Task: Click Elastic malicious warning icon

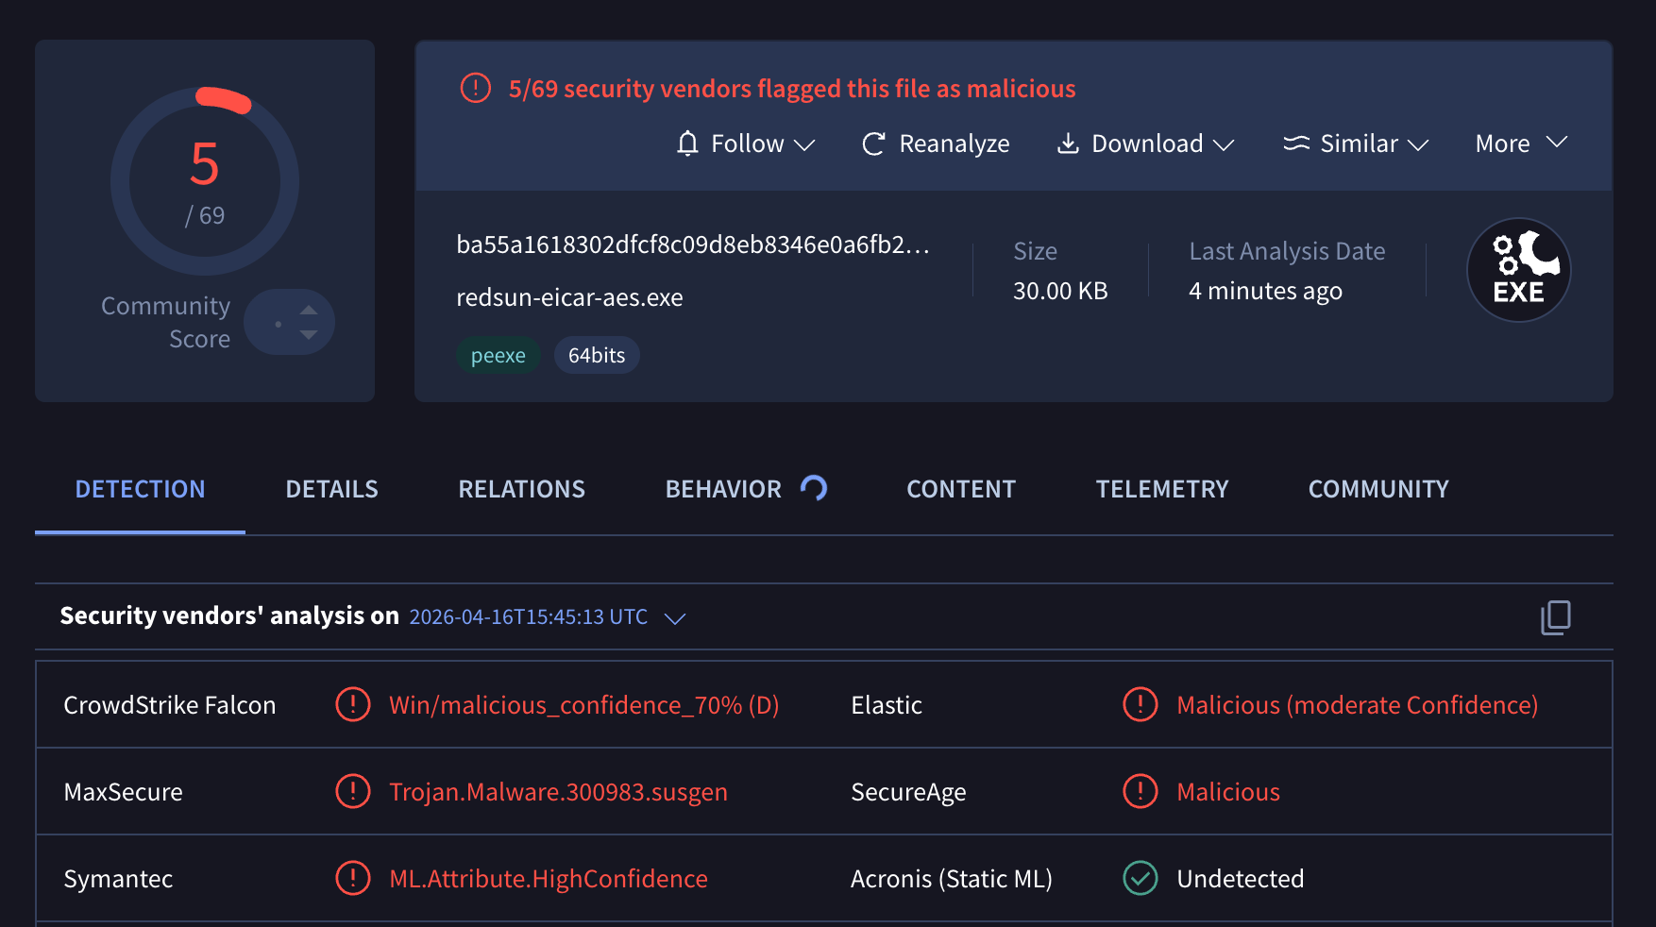Action: point(1141,704)
